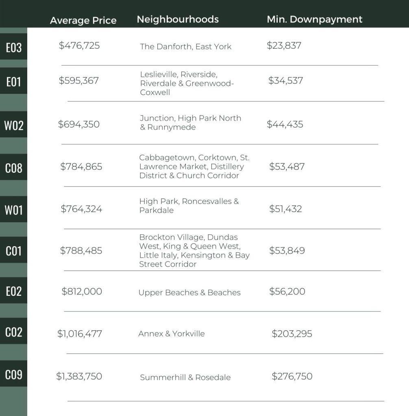Select the $56,200 downpayment value
Viewport: 409px width, 416px height.
287,291
